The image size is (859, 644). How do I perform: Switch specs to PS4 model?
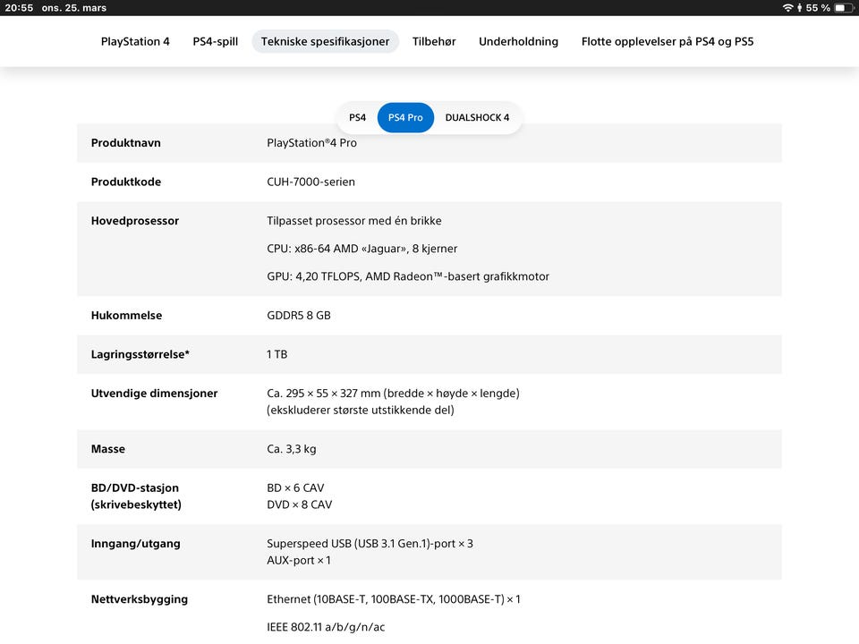pyautogui.click(x=357, y=117)
